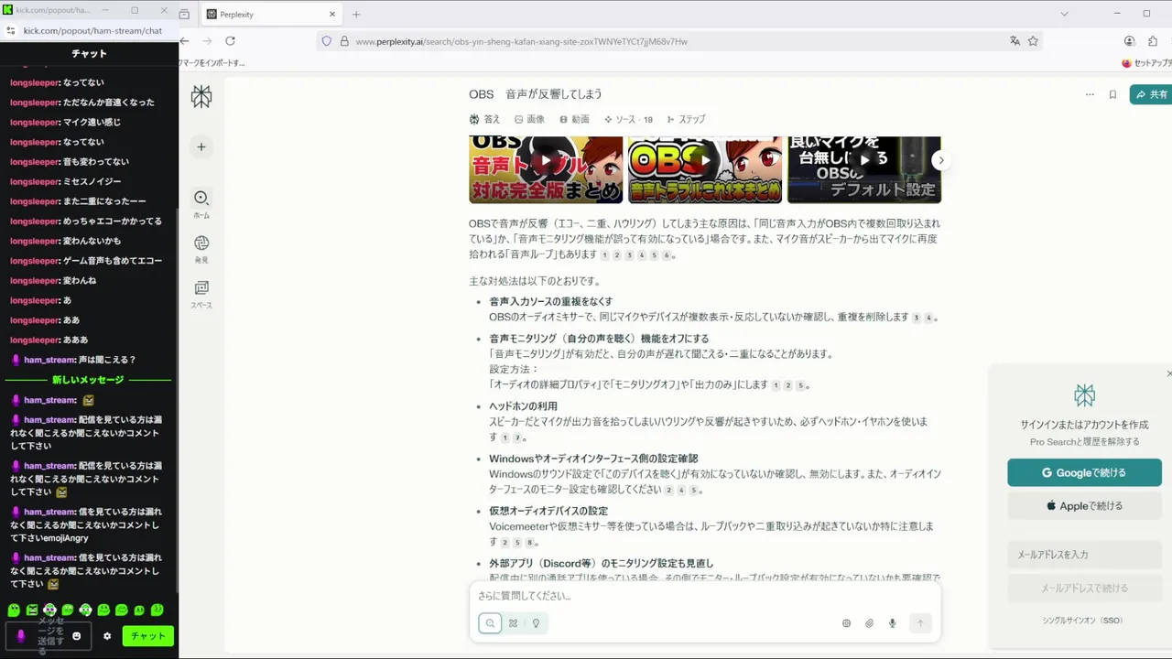Open the マークをインポートする bookmarks import link
This screenshot has width=1172, height=659.
[x=212, y=63]
